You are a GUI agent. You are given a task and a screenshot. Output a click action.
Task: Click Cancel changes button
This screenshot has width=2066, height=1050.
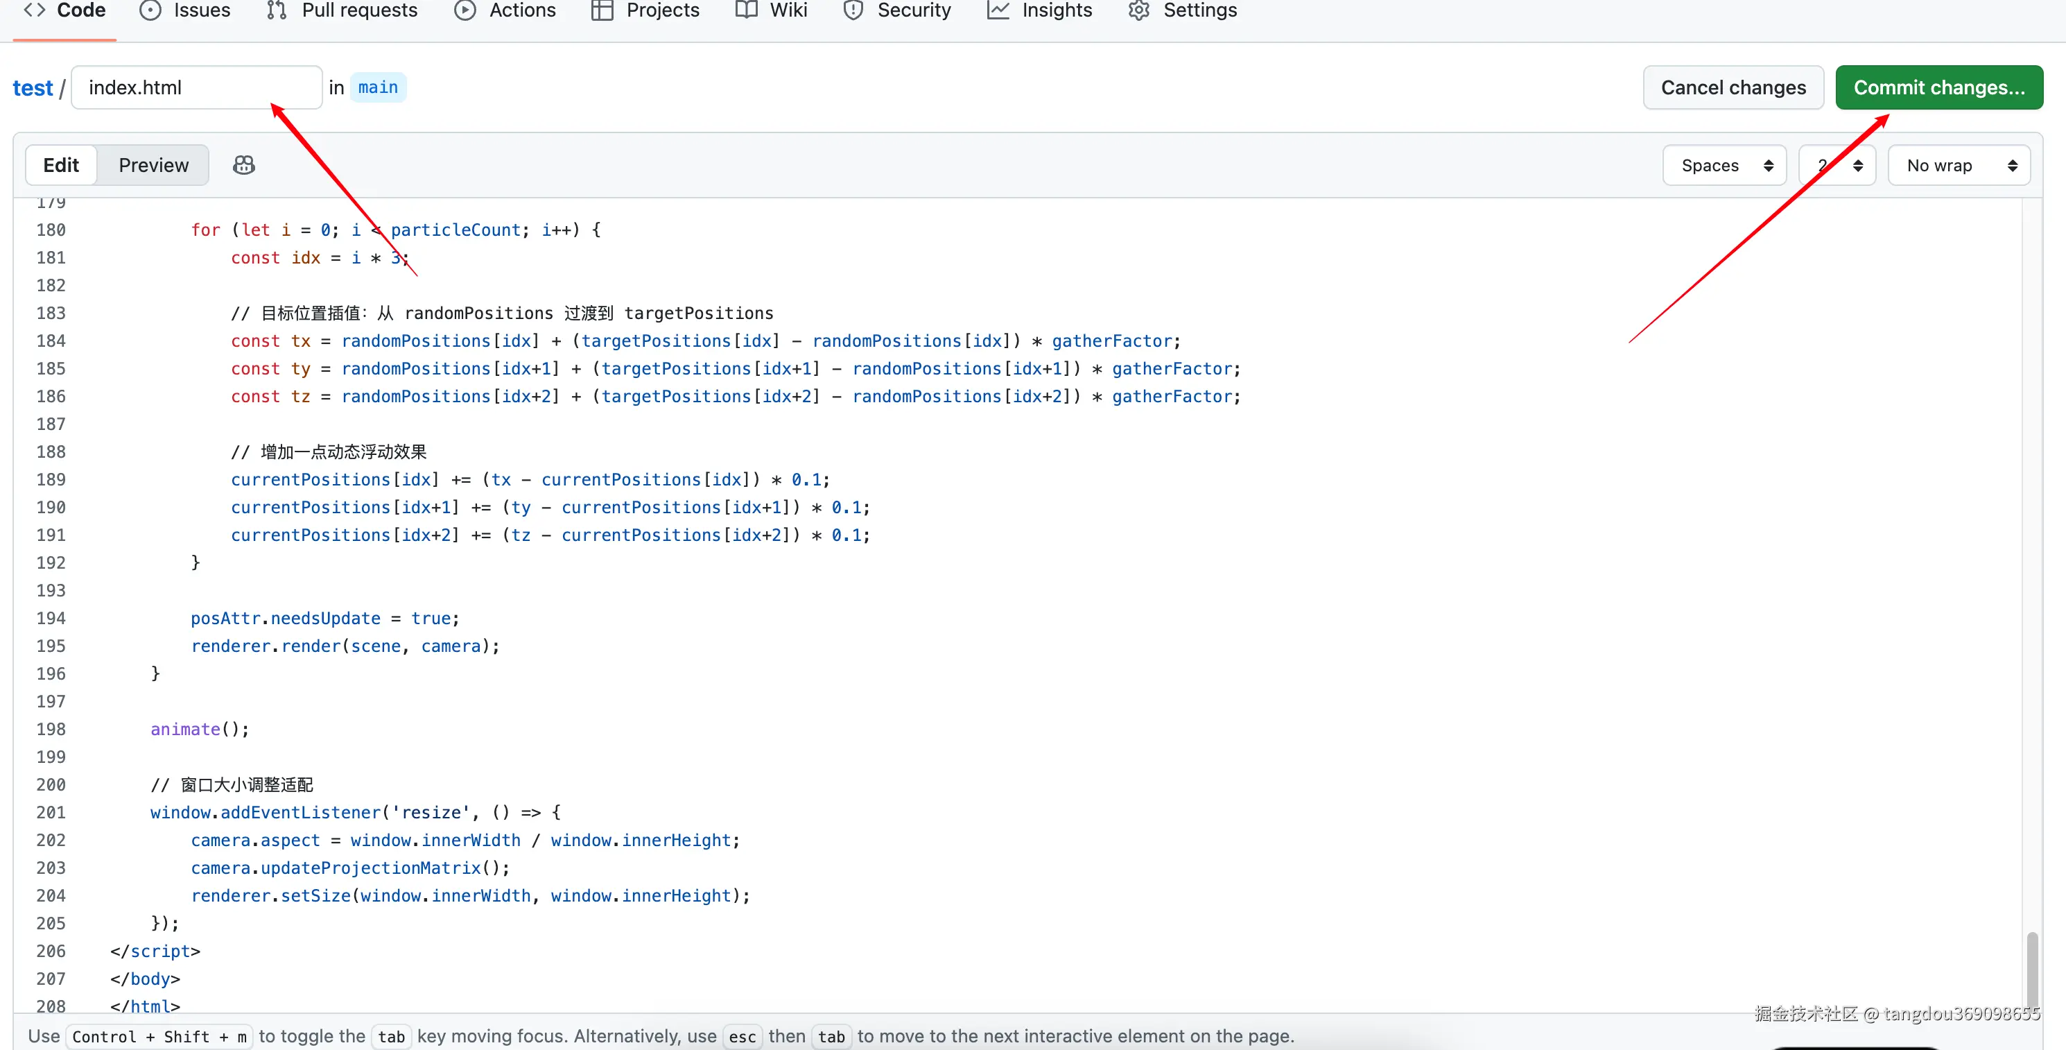tap(1733, 87)
